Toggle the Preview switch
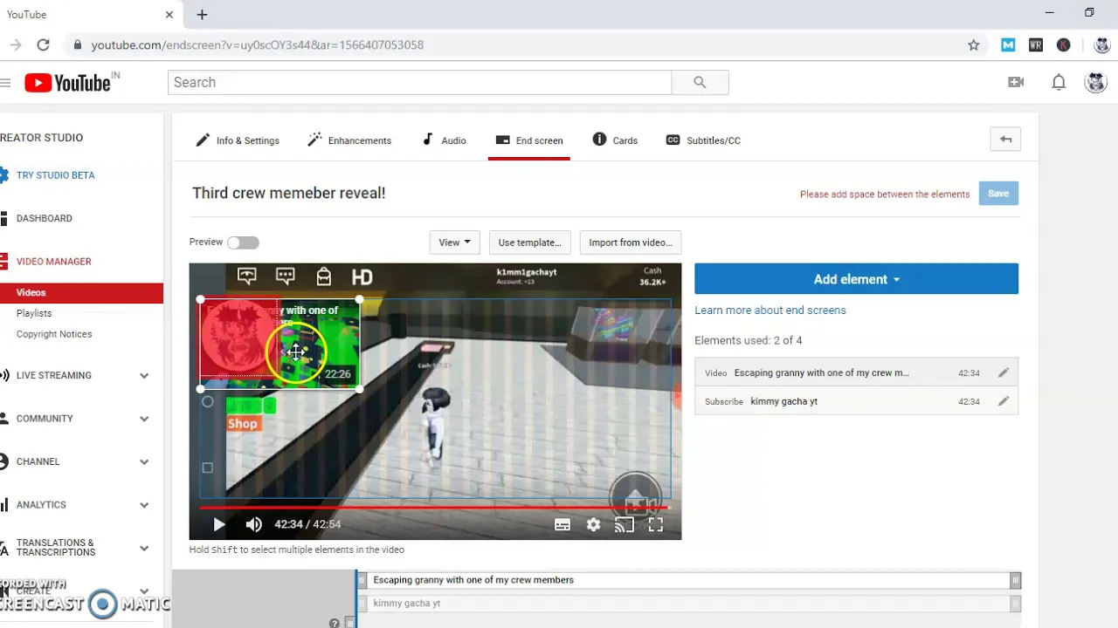 tap(243, 242)
